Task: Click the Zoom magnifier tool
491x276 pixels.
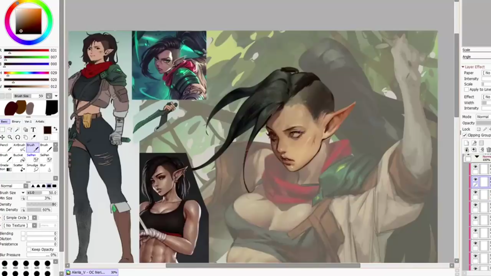Action: pos(10,137)
